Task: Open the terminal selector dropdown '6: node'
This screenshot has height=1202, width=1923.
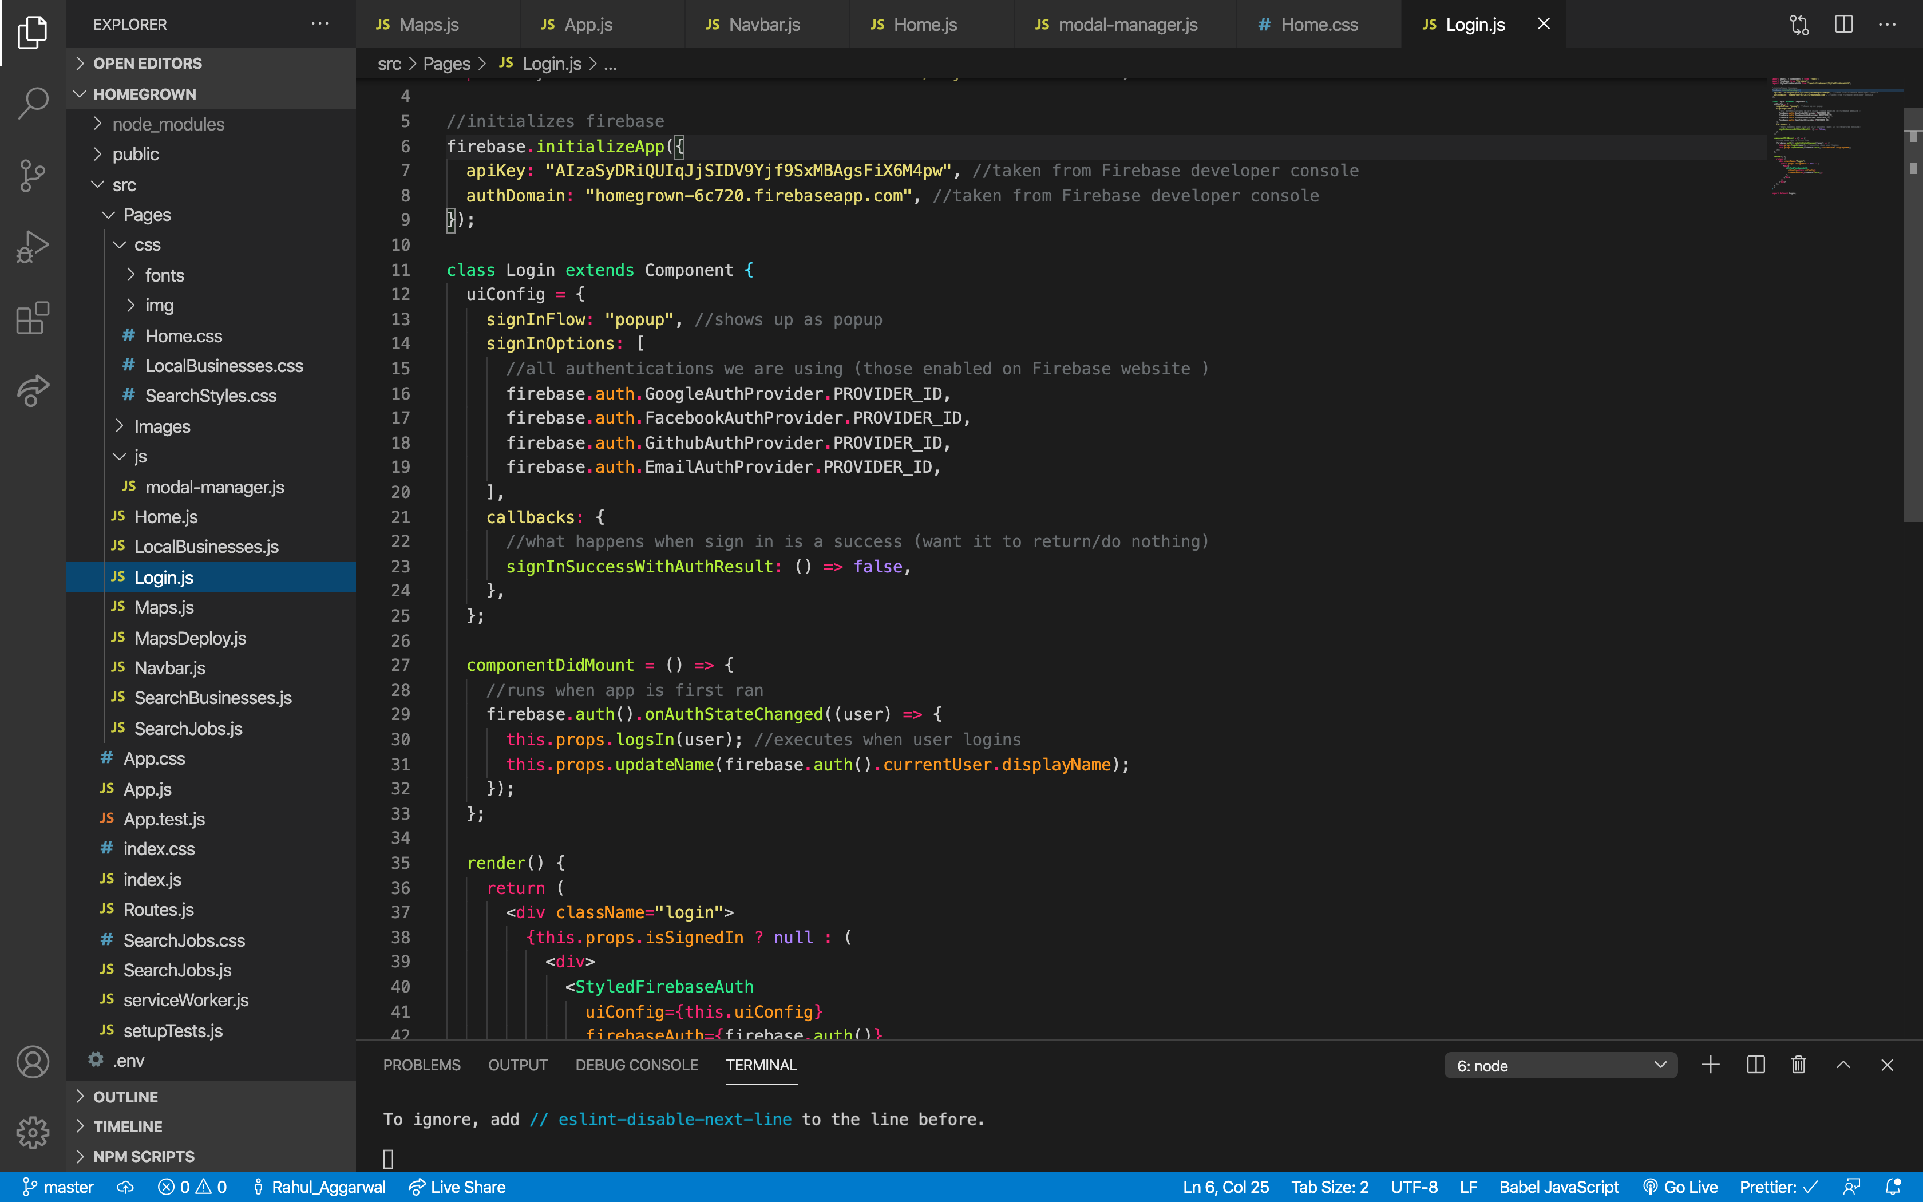Action: 1560,1065
